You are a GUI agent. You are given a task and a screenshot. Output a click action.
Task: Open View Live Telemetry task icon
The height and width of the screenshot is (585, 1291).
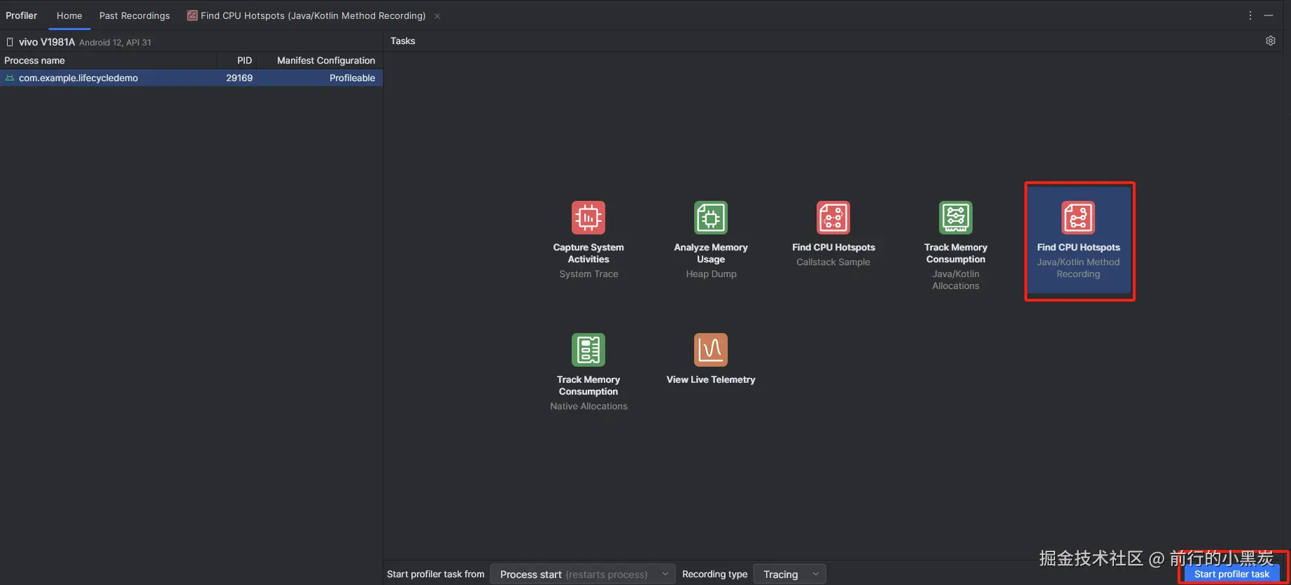[710, 350]
